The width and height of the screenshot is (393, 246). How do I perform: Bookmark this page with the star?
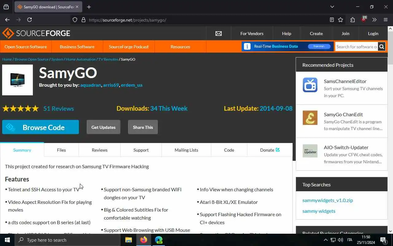pos(340,20)
